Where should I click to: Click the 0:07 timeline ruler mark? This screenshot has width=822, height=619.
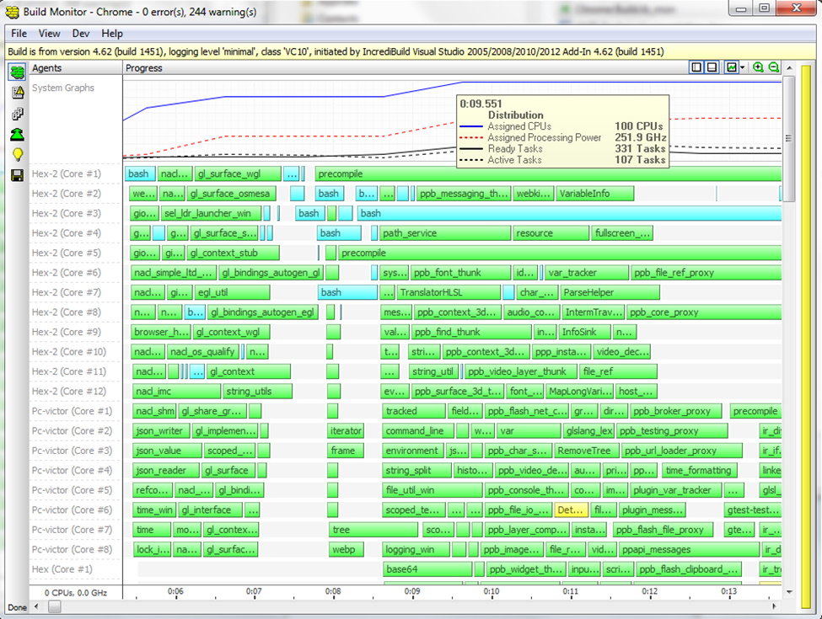click(x=254, y=591)
